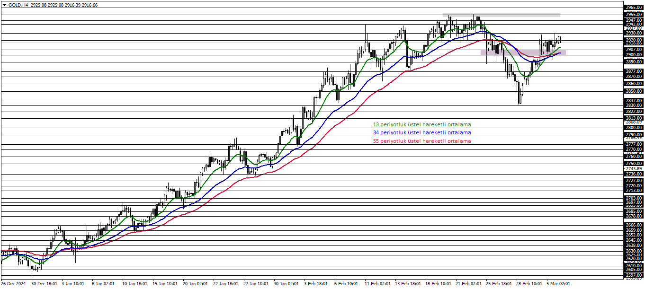The image size is (645, 289).
Task: Click the 30 Dec 18:01 time label
Action: (x=45, y=284)
